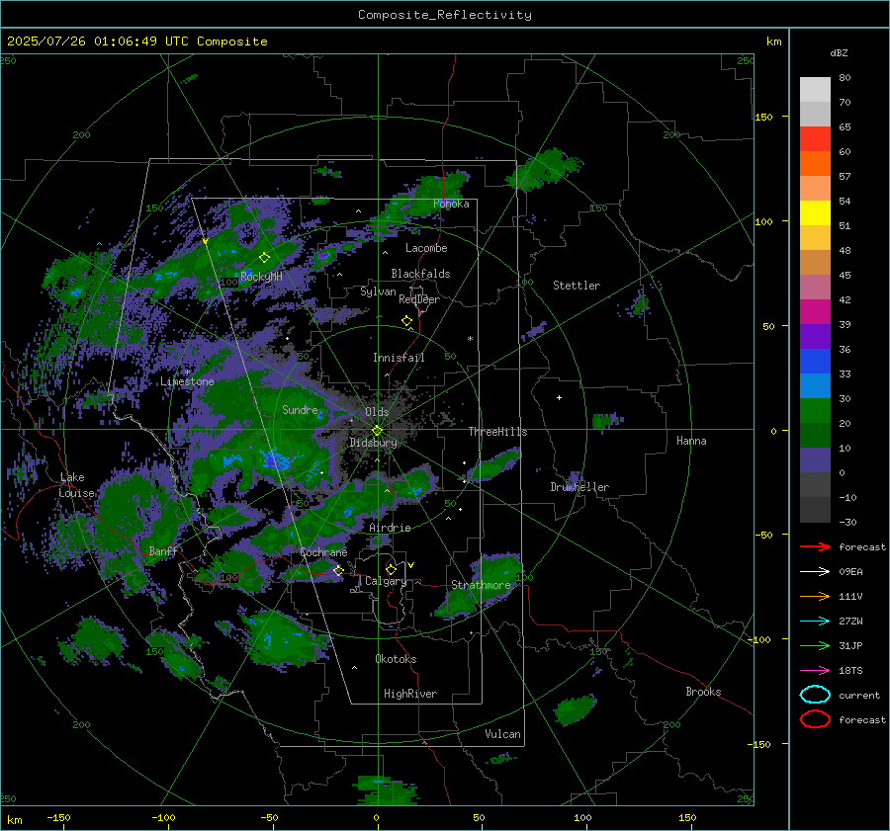The image size is (890, 831).
Task: Click the yellow diamond marker near RockyMH
Action: 264,258
